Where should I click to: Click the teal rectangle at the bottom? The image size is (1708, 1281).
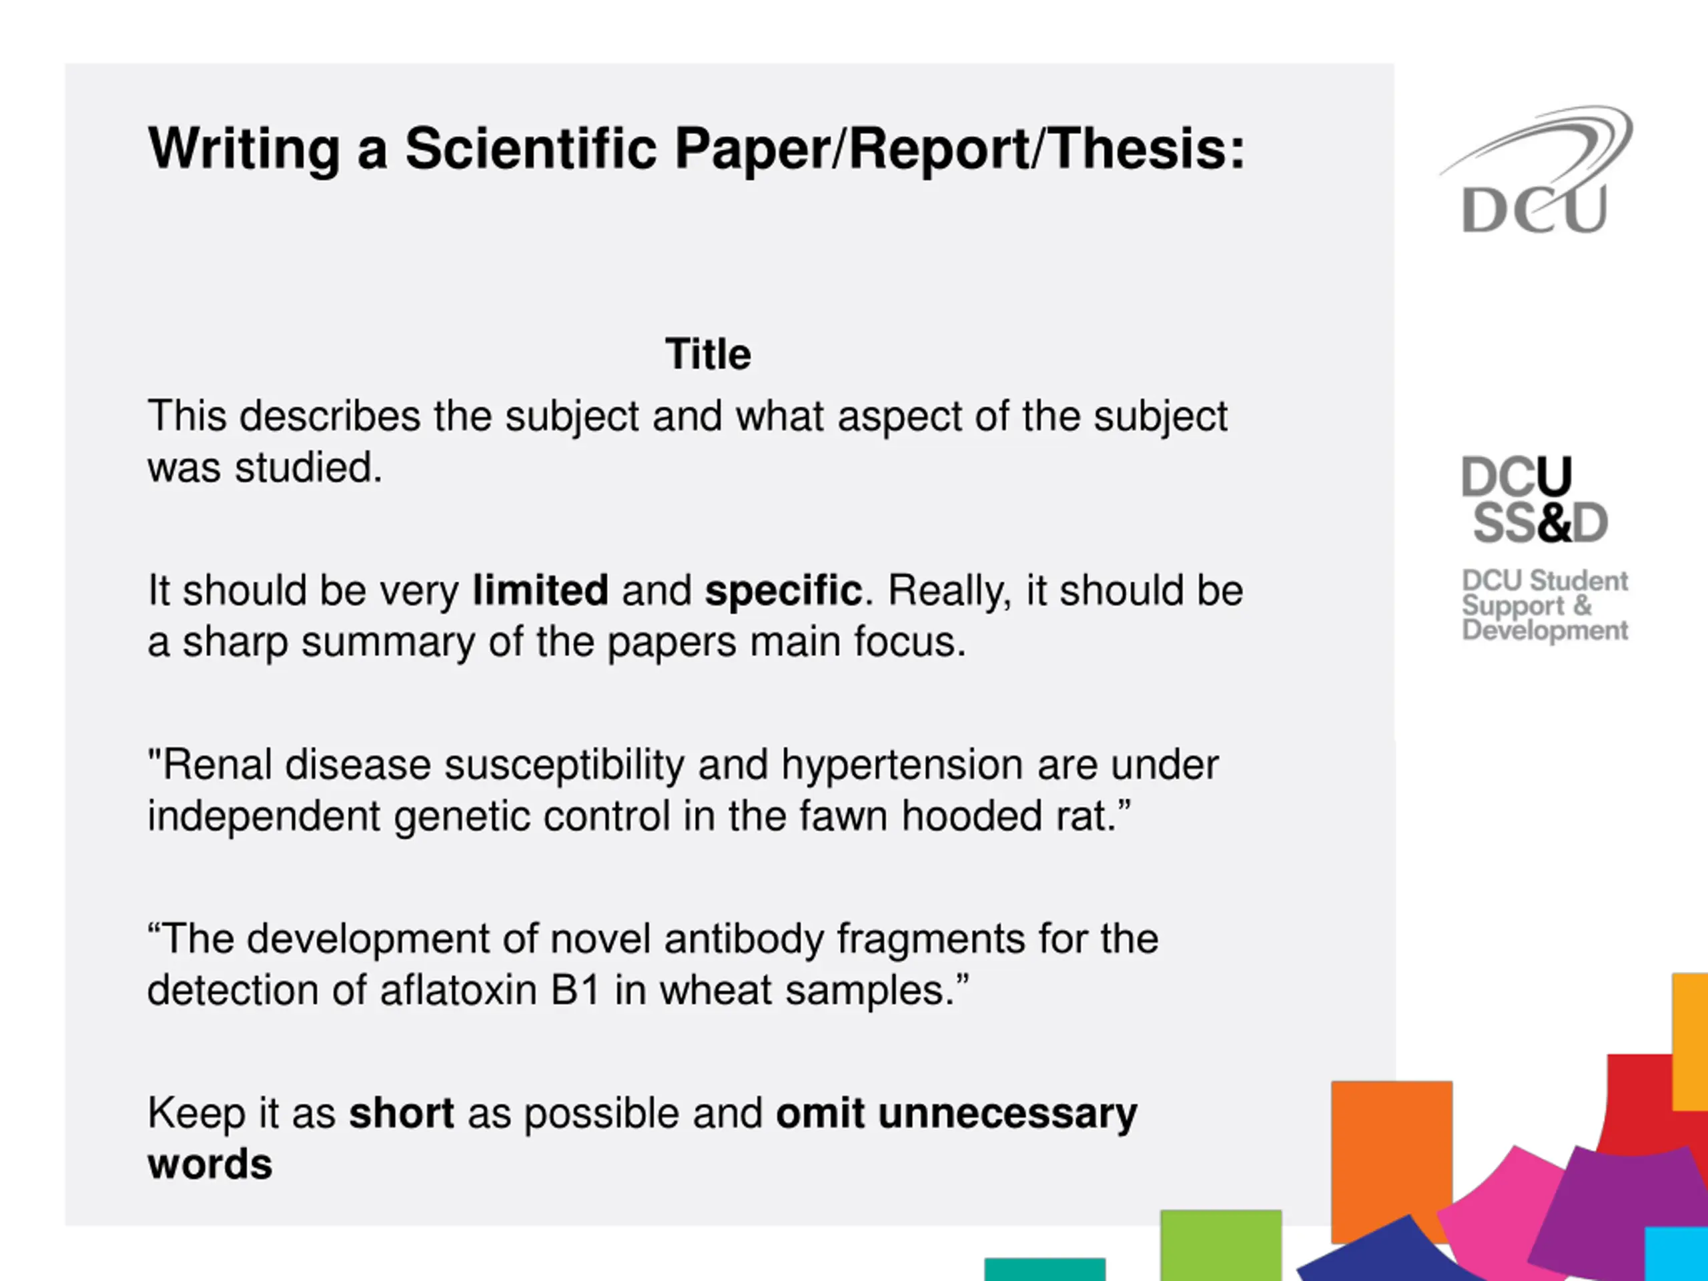tap(1045, 1270)
